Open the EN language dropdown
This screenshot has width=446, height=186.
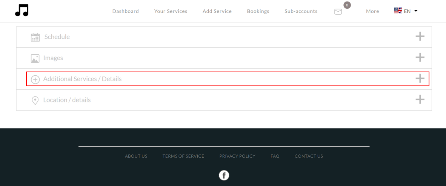406,11
